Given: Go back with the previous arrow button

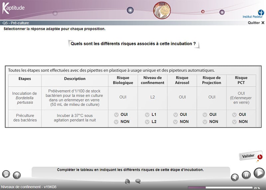Looking at the screenshot, I should (235, 177).
